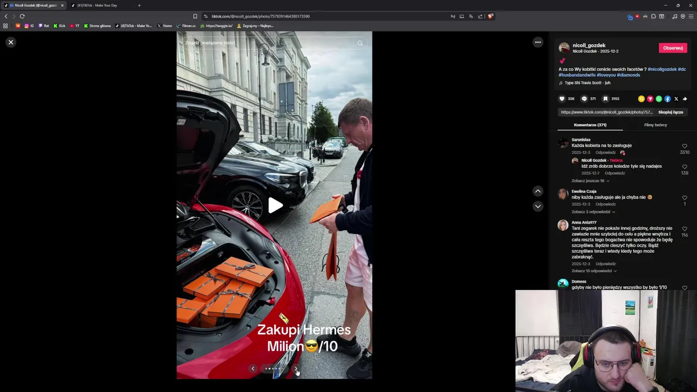Like Anna Ania977's comment
Image resolution: width=697 pixels, height=392 pixels.
coord(684,229)
